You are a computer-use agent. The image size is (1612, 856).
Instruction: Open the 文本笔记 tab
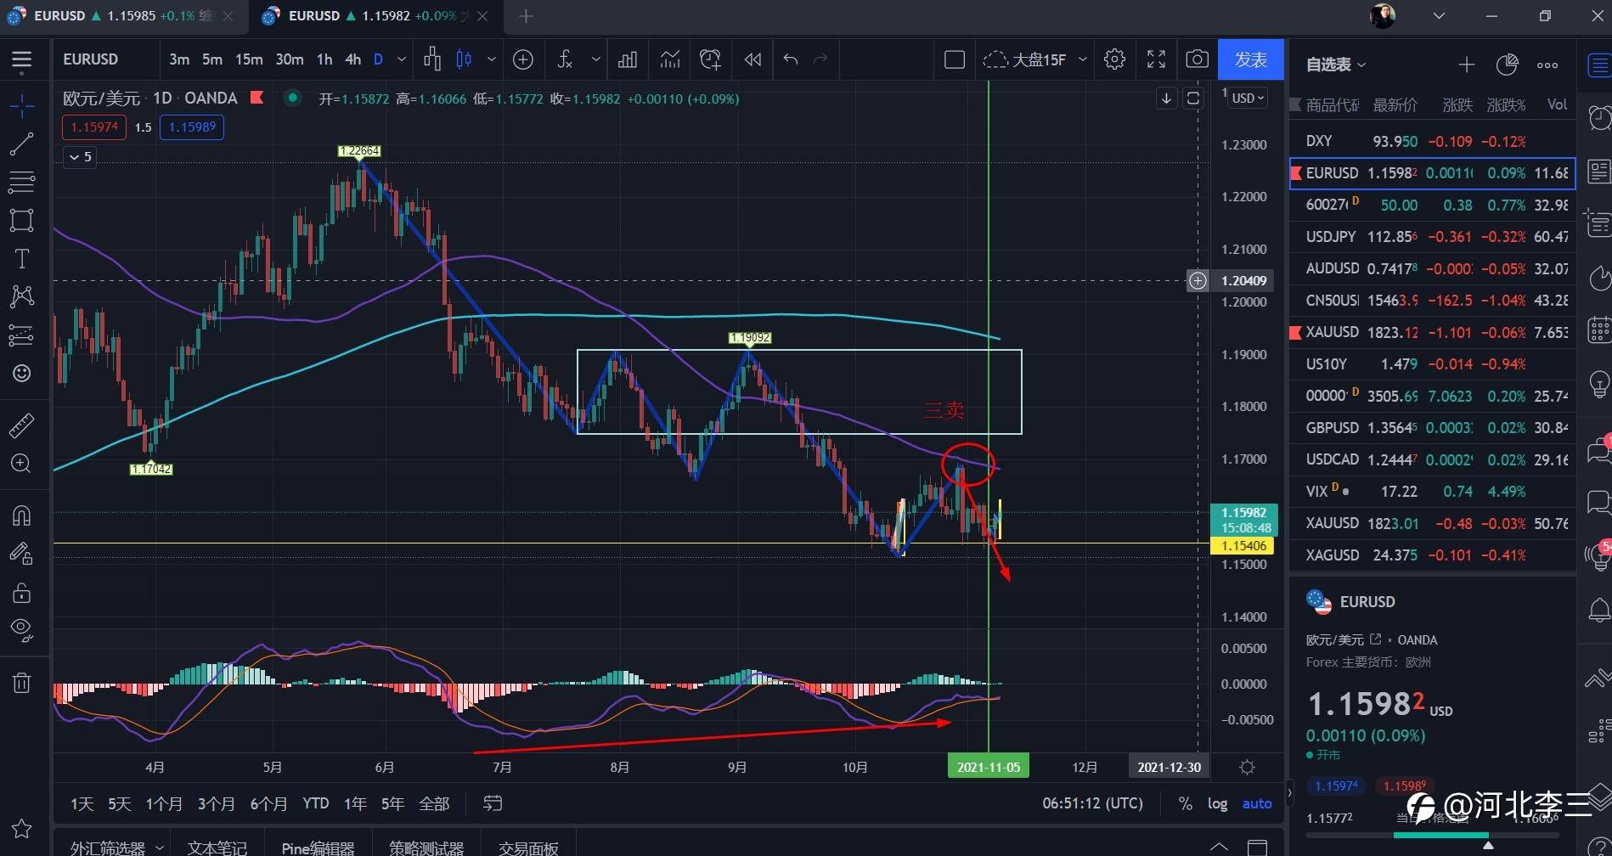(217, 848)
